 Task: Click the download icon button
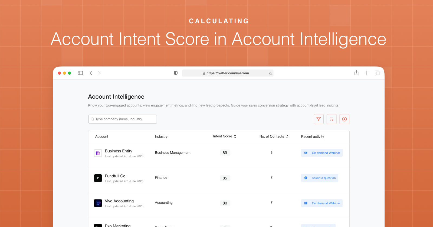pos(345,119)
